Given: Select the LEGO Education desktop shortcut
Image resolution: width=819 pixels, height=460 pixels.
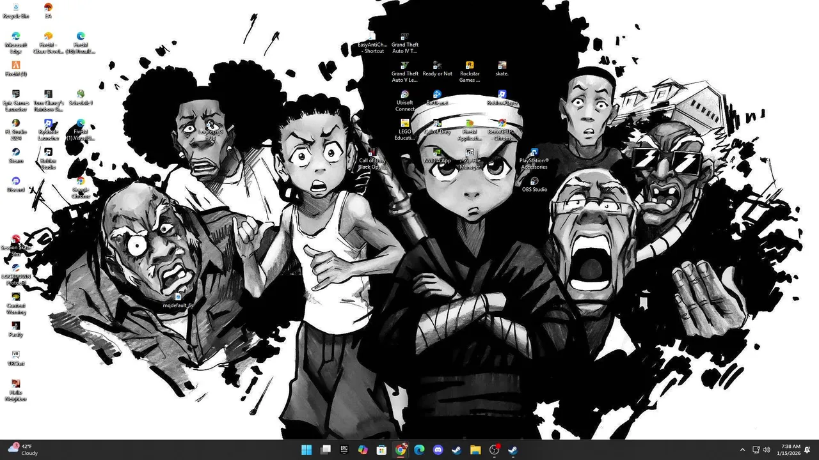Looking at the screenshot, I should tap(404, 130).
